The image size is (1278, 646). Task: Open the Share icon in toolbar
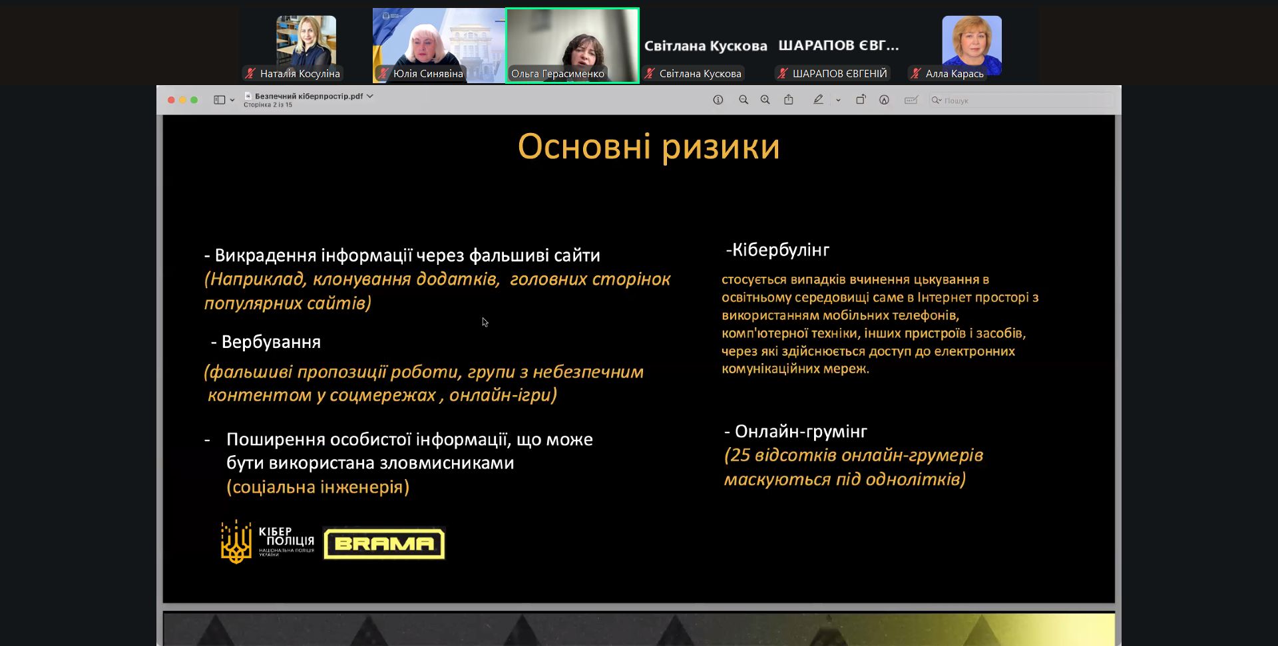(788, 100)
